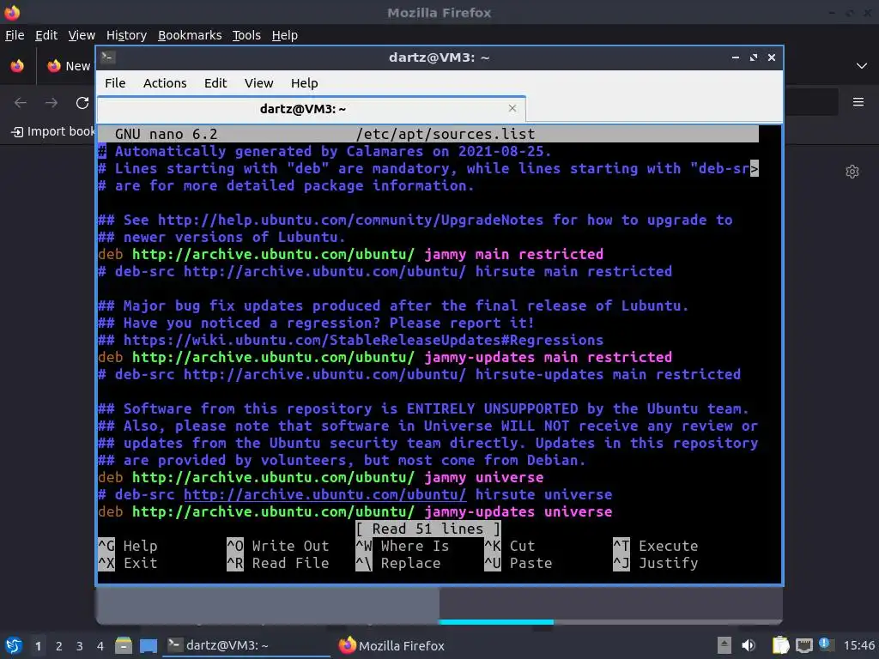
Task: Open the file manager from the panel
Action: coord(124,645)
